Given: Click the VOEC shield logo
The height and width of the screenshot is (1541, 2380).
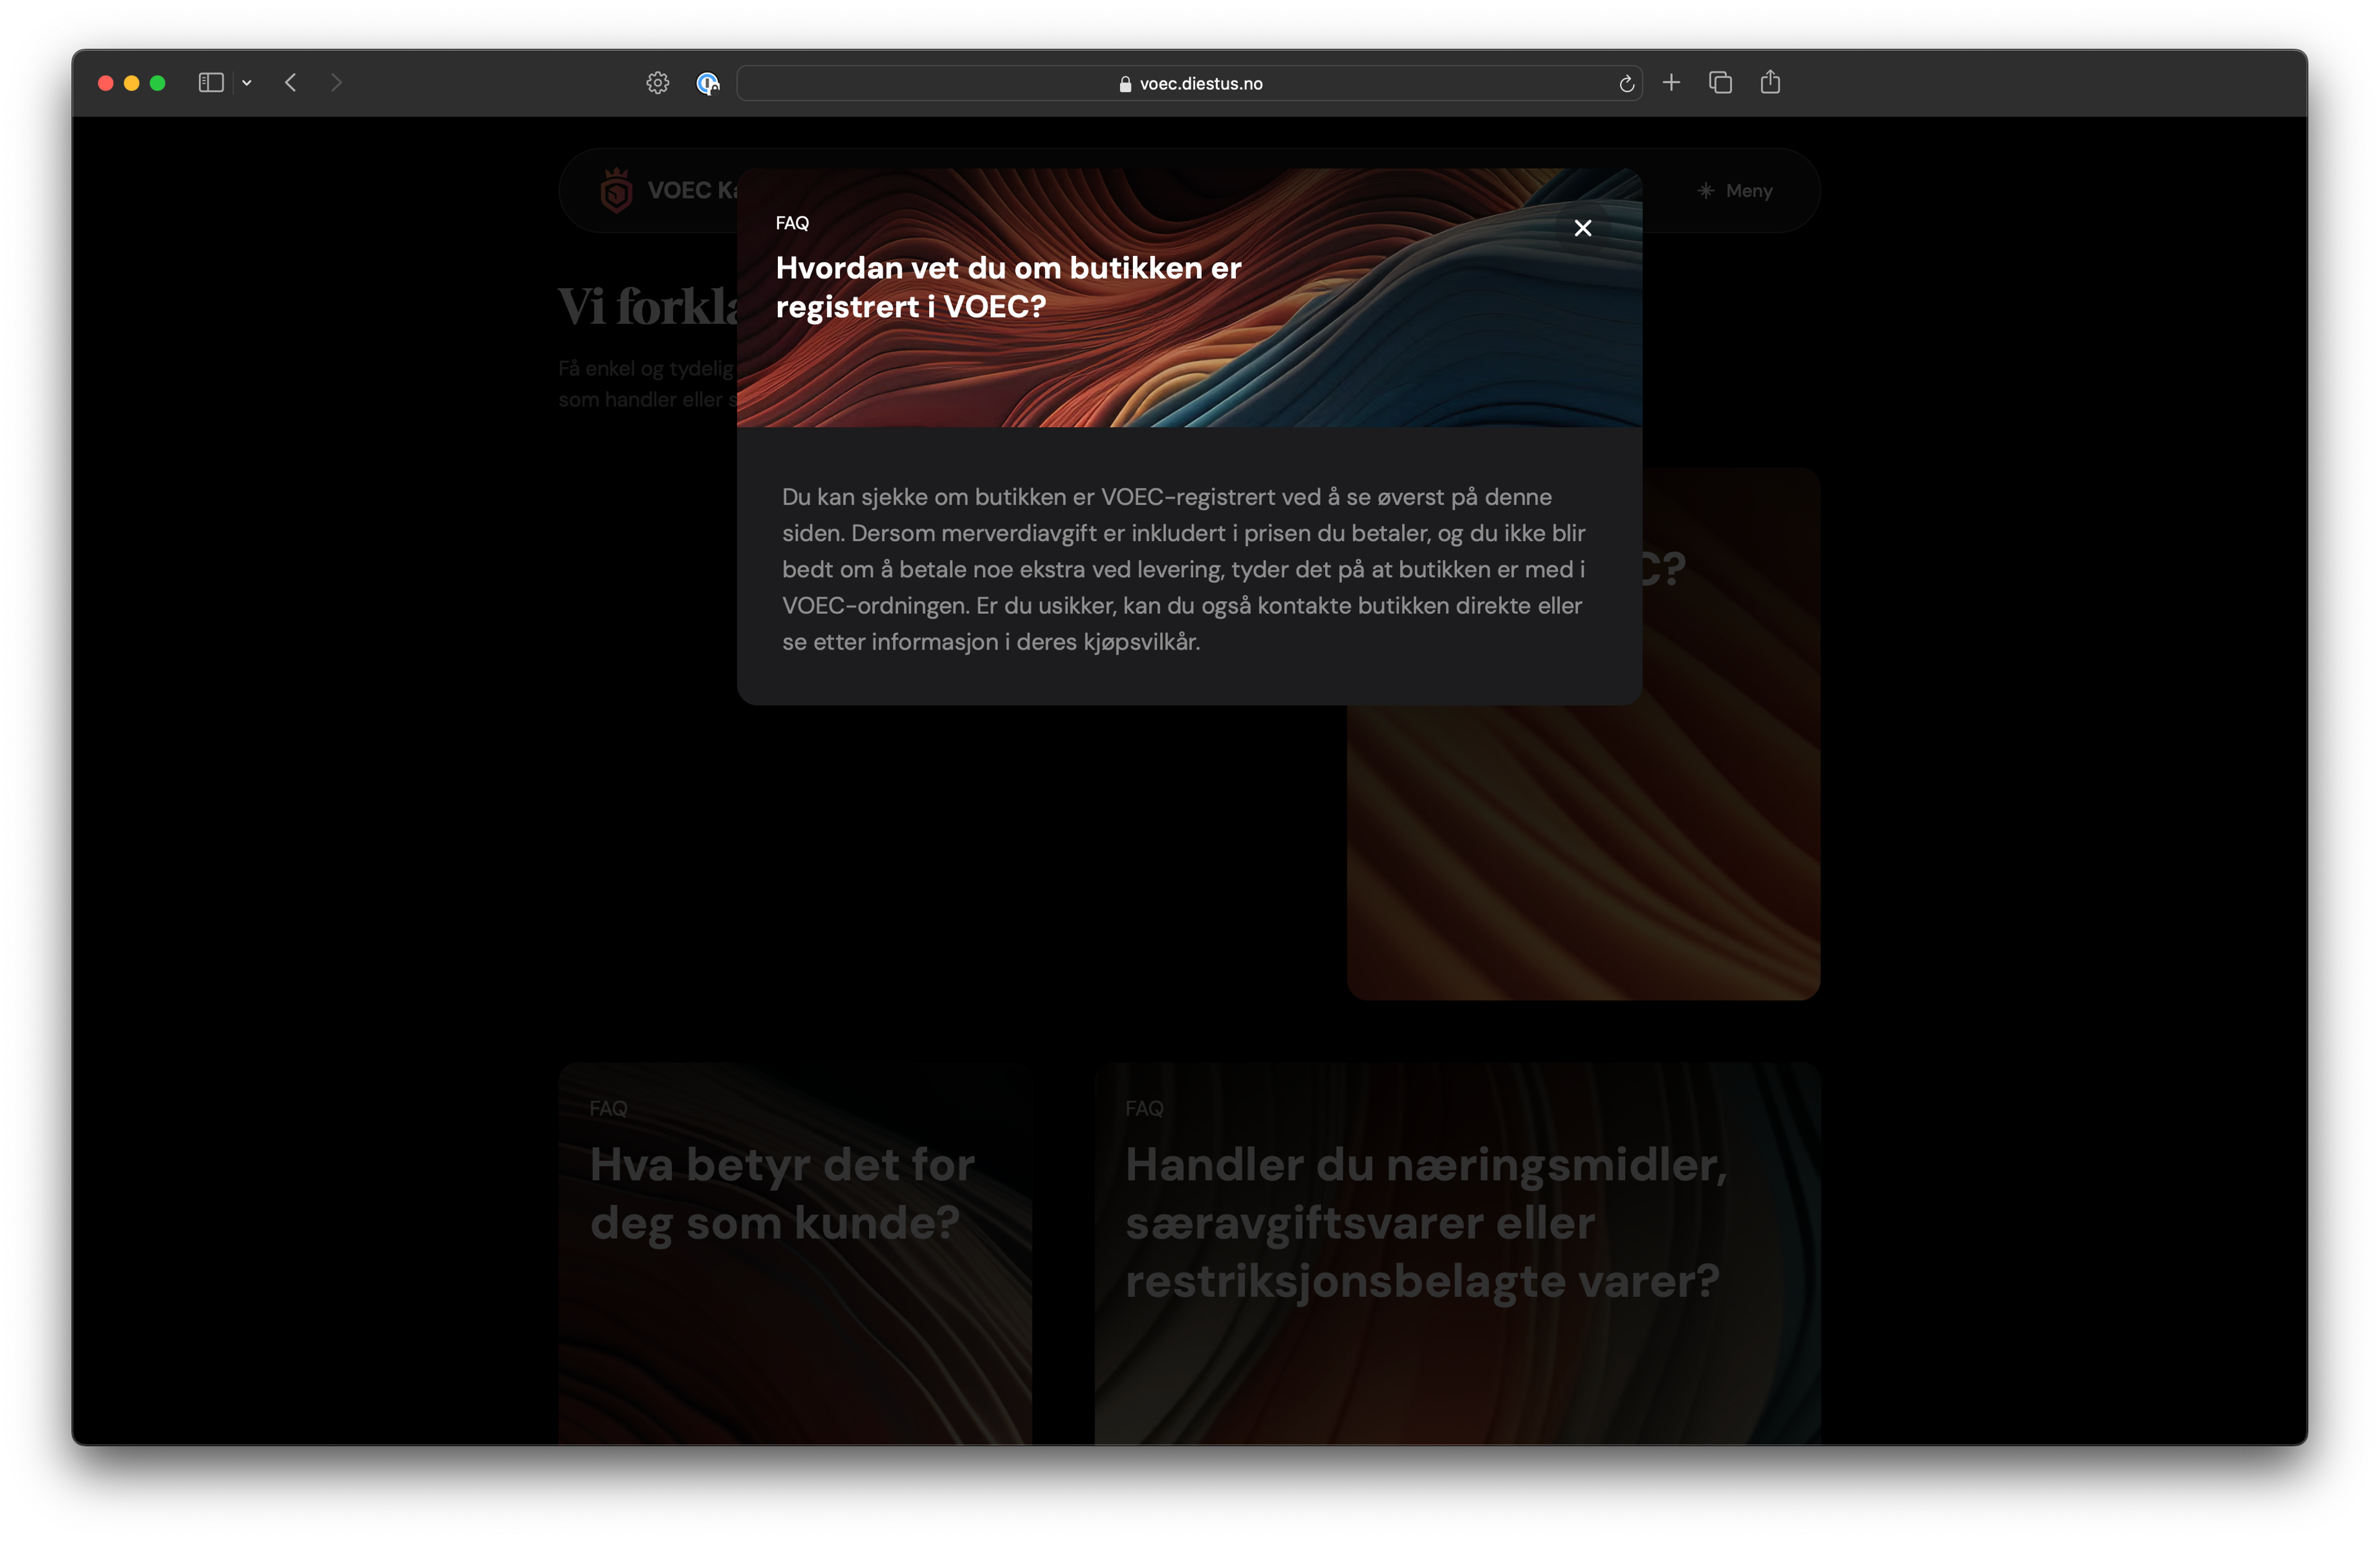Looking at the screenshot, I should [616, 191].
